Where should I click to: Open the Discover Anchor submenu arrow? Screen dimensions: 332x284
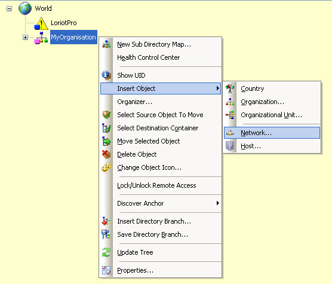tap(218, 203)
